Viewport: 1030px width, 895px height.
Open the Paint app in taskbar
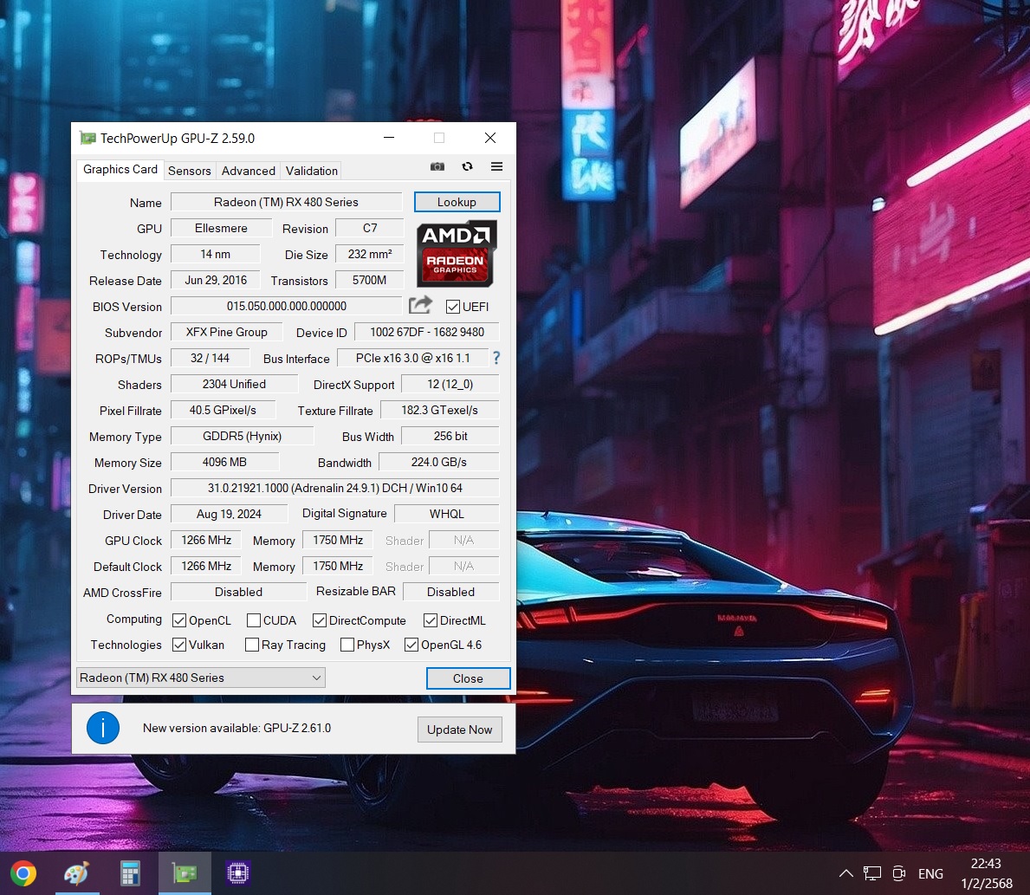click(77, 873)
